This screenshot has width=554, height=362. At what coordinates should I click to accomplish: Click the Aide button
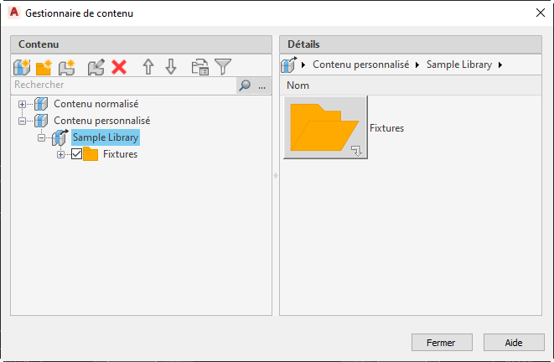point(514,343)
